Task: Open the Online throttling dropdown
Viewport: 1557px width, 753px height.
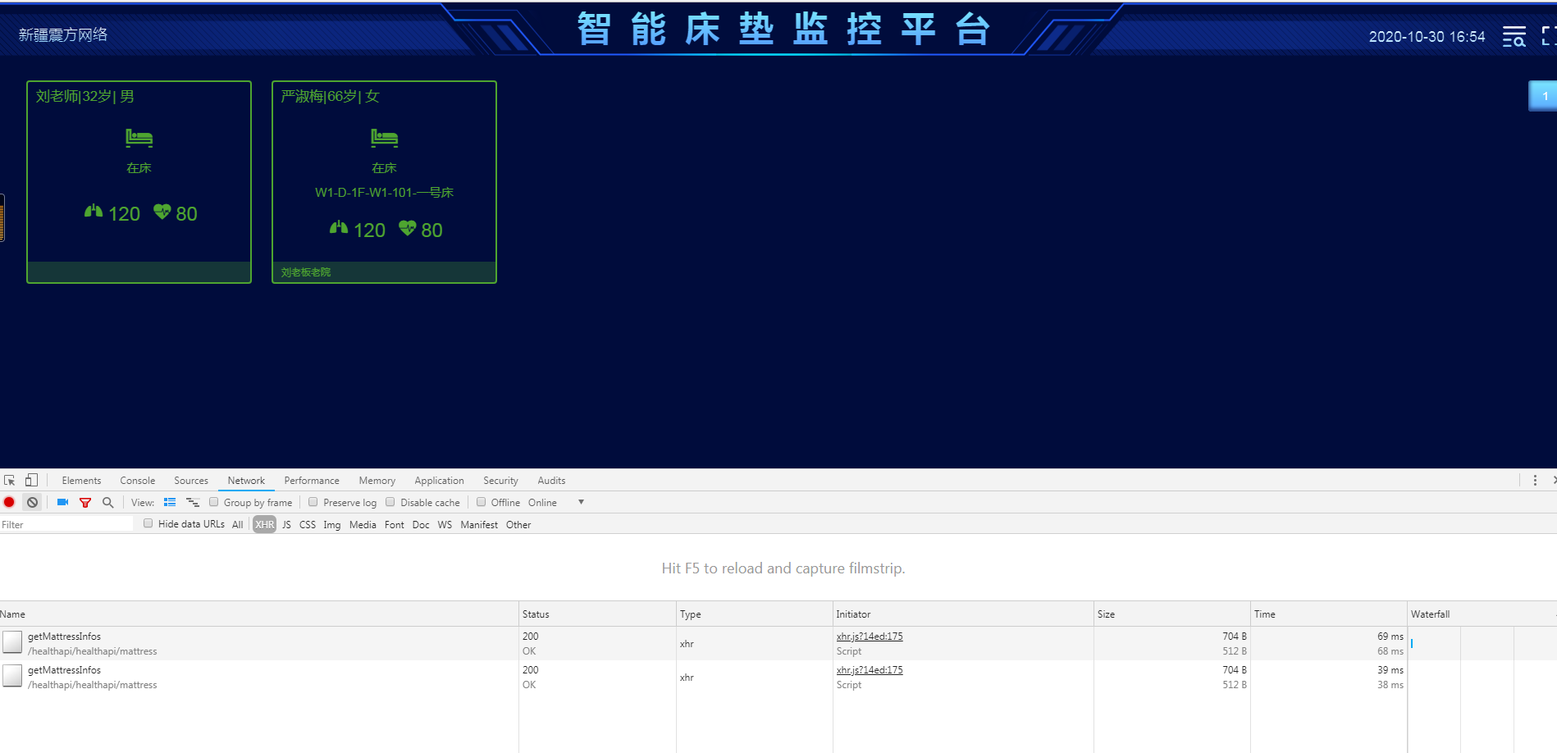Action: (556, 502)
